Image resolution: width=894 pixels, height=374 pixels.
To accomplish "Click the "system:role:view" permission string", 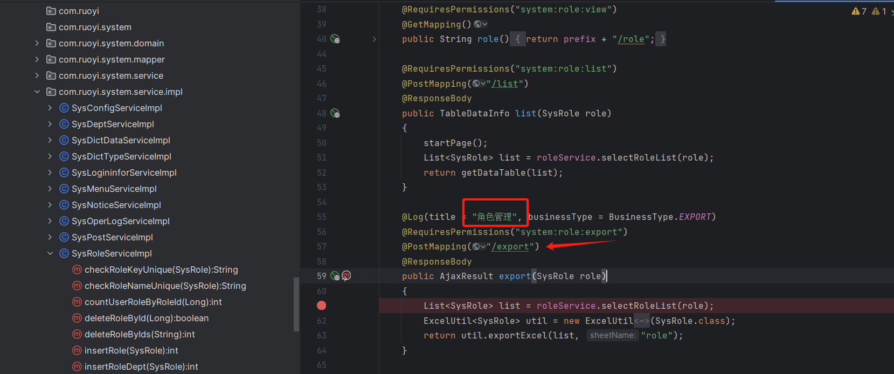I will pyautogui.click(x=564, y=10).
